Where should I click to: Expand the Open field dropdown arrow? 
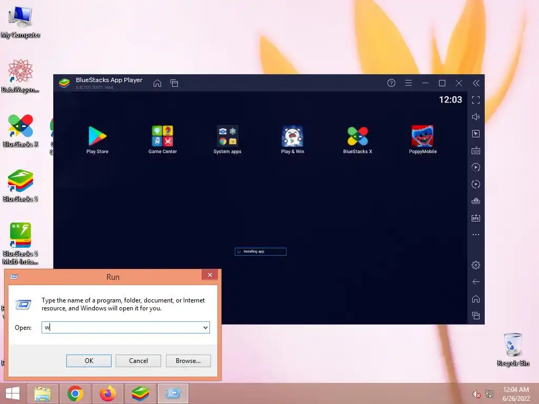click(x=206, y=327)
